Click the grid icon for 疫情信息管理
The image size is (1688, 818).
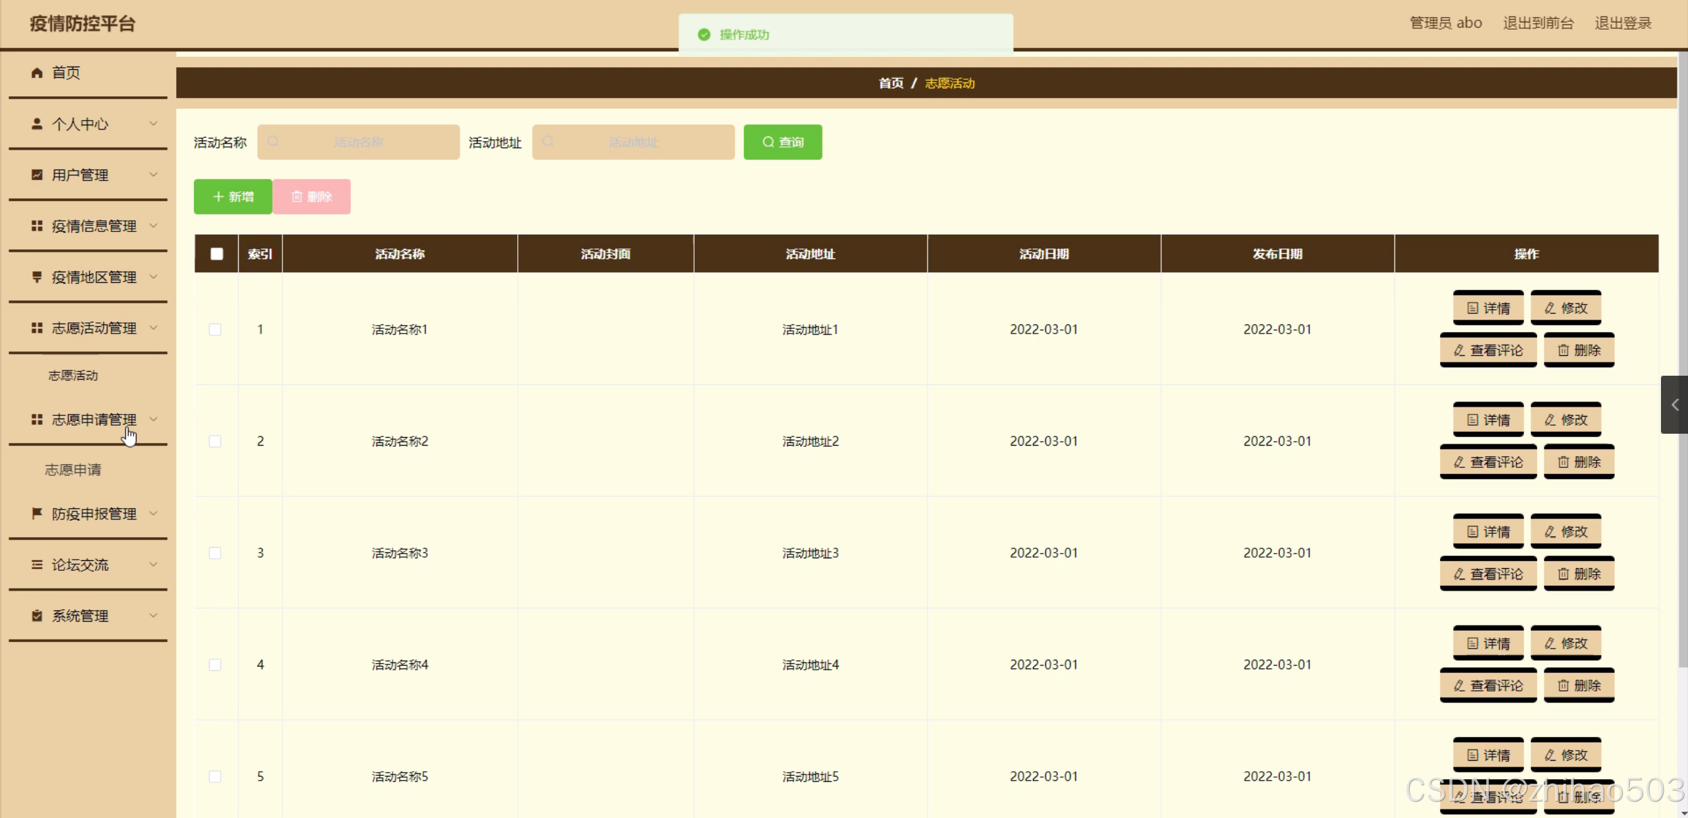(x=37, y=226)
